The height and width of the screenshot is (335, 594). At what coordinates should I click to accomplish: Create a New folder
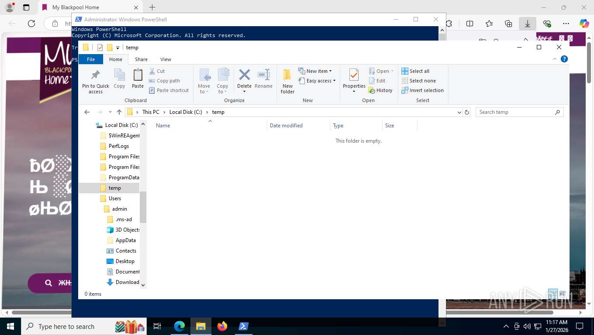click(x=287, y=81)
